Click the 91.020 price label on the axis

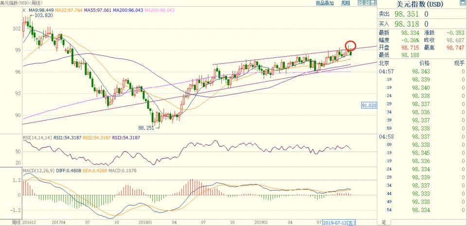tap(369, 105)
